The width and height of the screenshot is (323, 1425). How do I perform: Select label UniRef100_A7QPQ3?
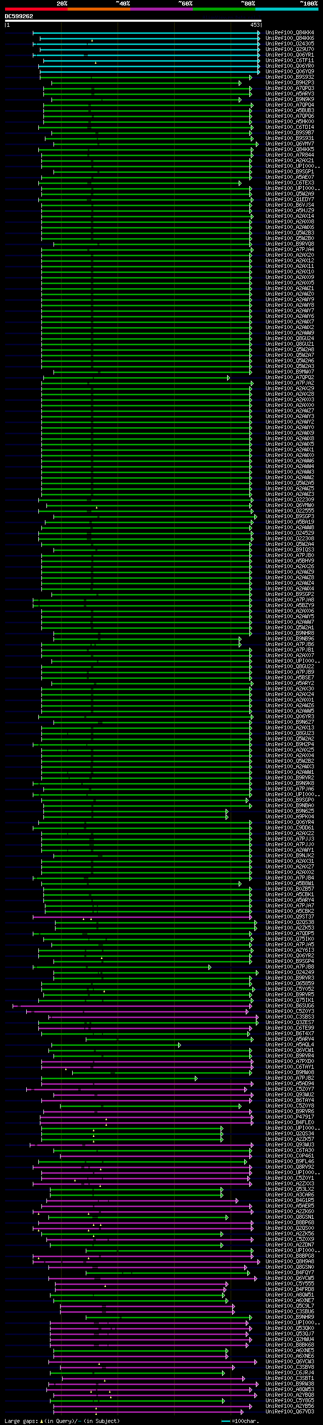tap(290, 88)
